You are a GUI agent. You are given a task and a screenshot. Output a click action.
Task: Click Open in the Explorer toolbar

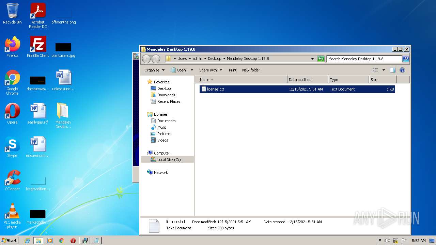[x=178, y=70]
